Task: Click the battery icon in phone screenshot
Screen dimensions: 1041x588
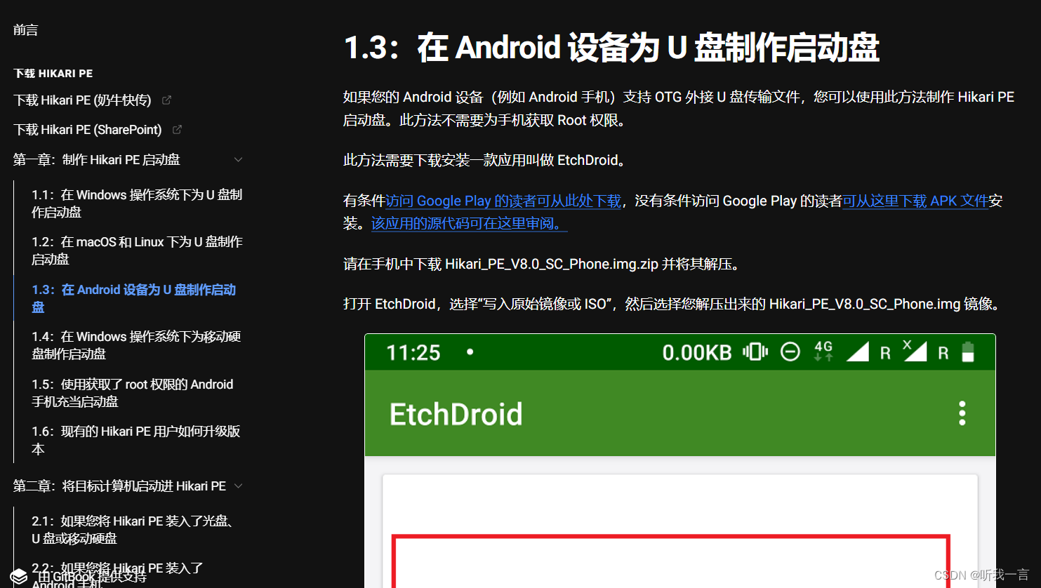Action: tap(968, 352)
